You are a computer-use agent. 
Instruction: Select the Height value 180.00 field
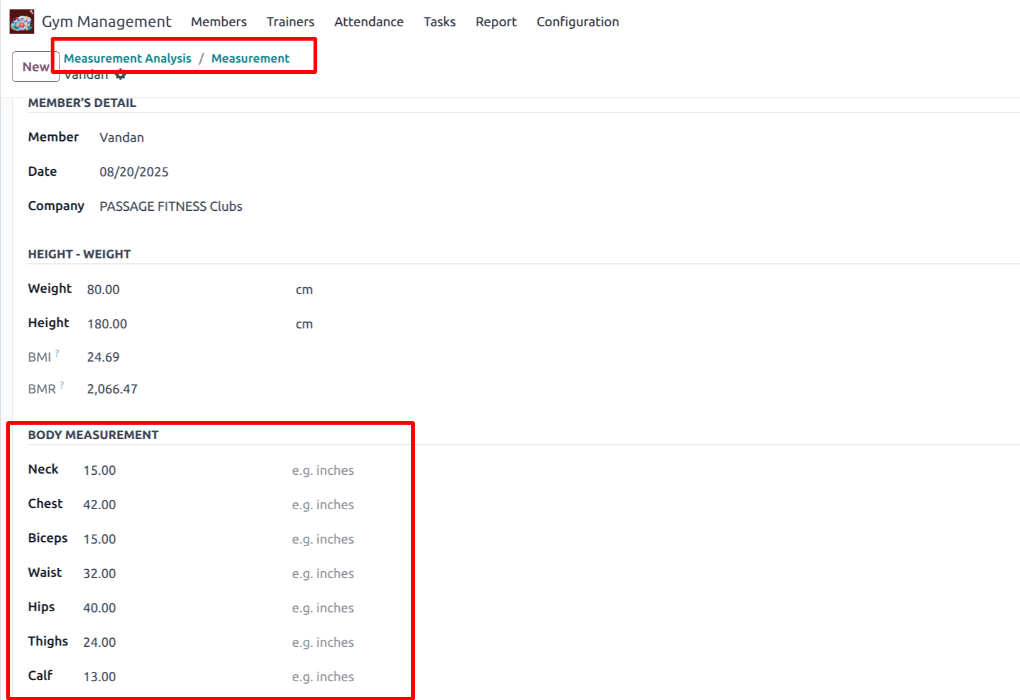click(x=107, y=324)
